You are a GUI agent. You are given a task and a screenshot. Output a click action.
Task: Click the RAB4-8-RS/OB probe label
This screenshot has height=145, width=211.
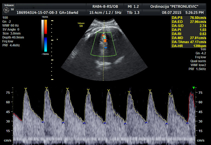[x=105, y=6]
